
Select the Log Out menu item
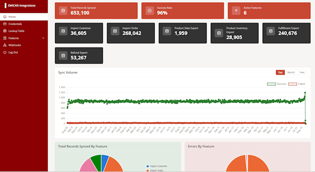tap(24, 52)
